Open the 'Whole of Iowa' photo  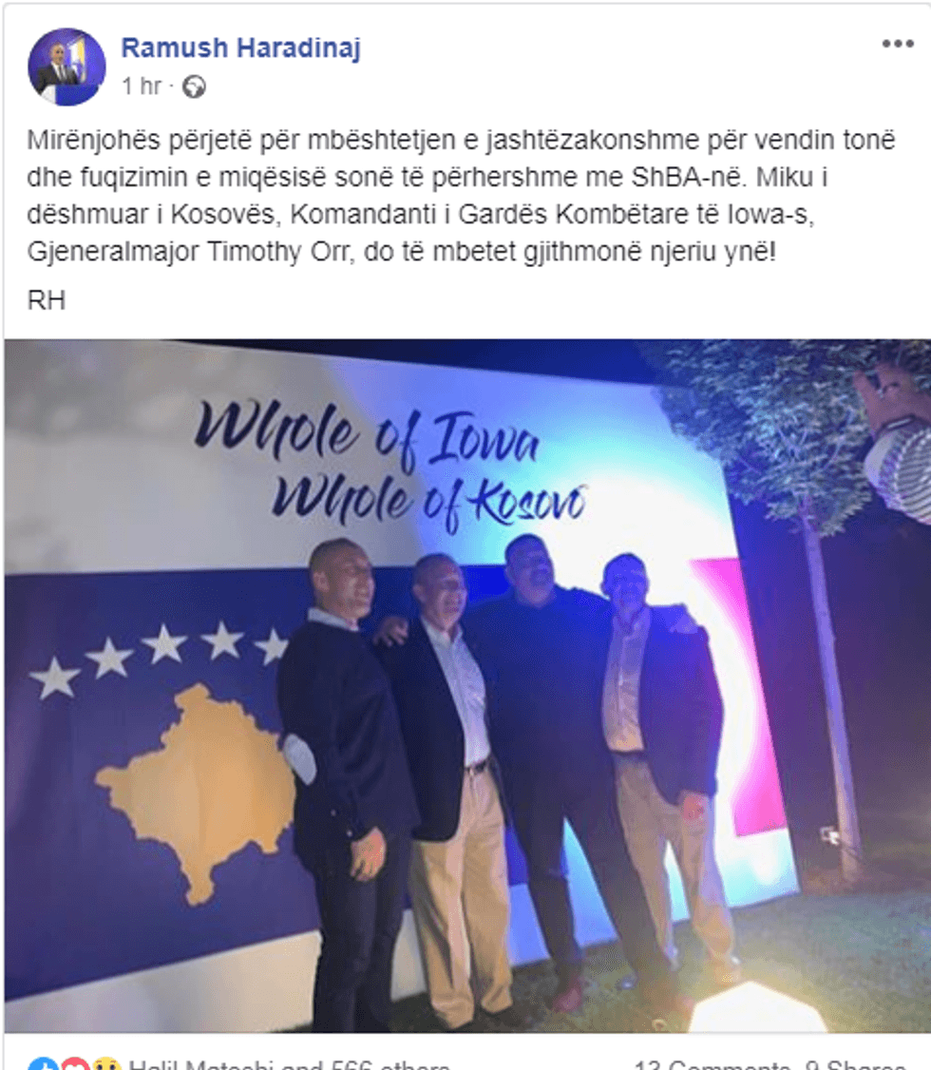coord(467,686)
